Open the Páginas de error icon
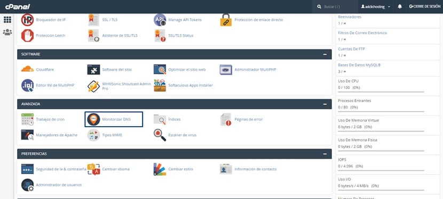Viewport: 443px width, 199px height. click(226, 119)
